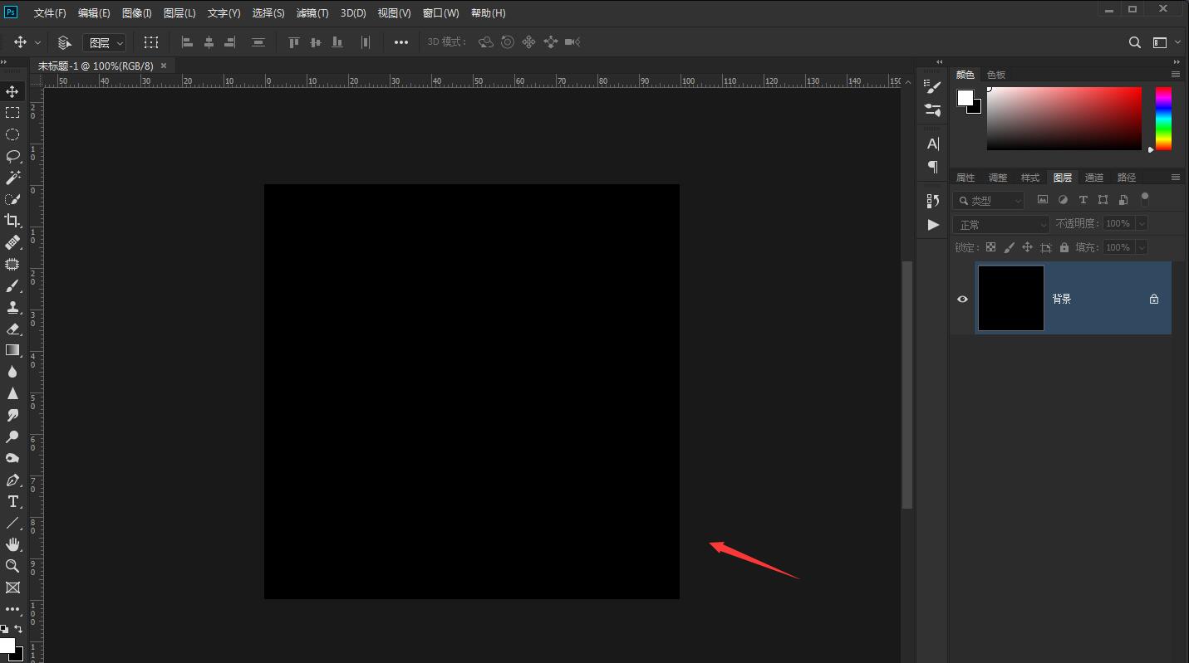The height and width of the screenshot is (663, 1189).
Task: Toggle the lock all icon in layers panel
Action: tap(1064, 247)
